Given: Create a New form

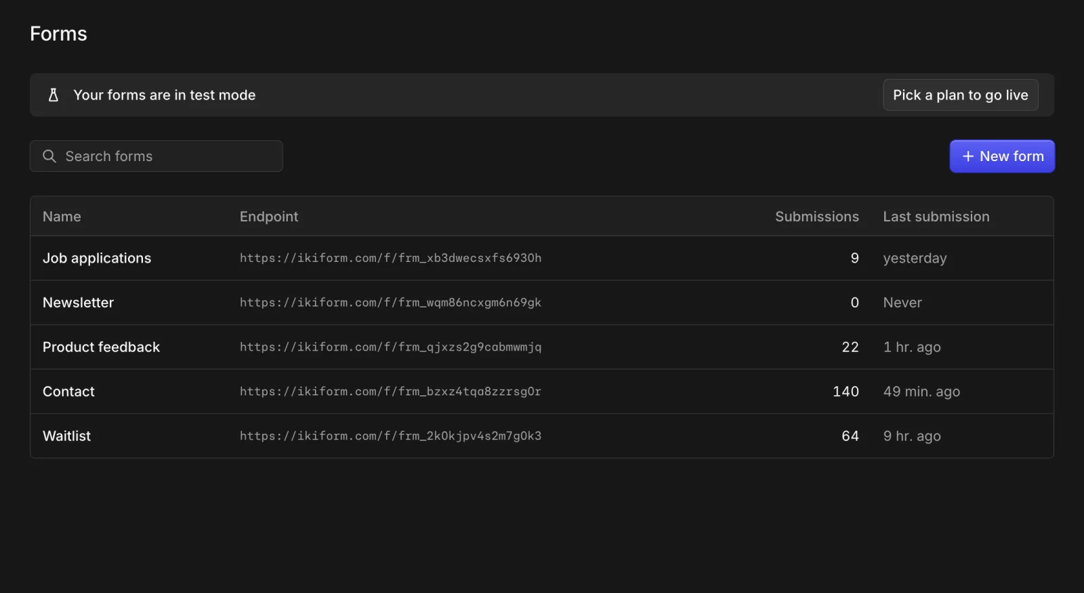Looking at the screenshot, I should [1002, 156].
